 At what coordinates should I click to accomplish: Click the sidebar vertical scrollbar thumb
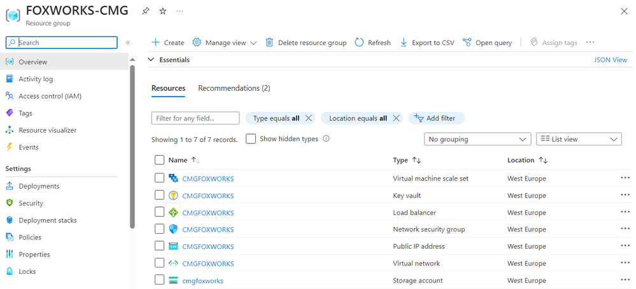click(132, 147)
